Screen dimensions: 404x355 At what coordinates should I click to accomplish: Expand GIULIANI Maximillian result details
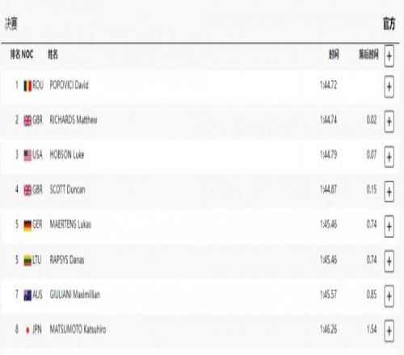coord(389,296)
